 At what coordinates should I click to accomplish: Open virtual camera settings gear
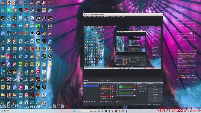pos(161,92)
